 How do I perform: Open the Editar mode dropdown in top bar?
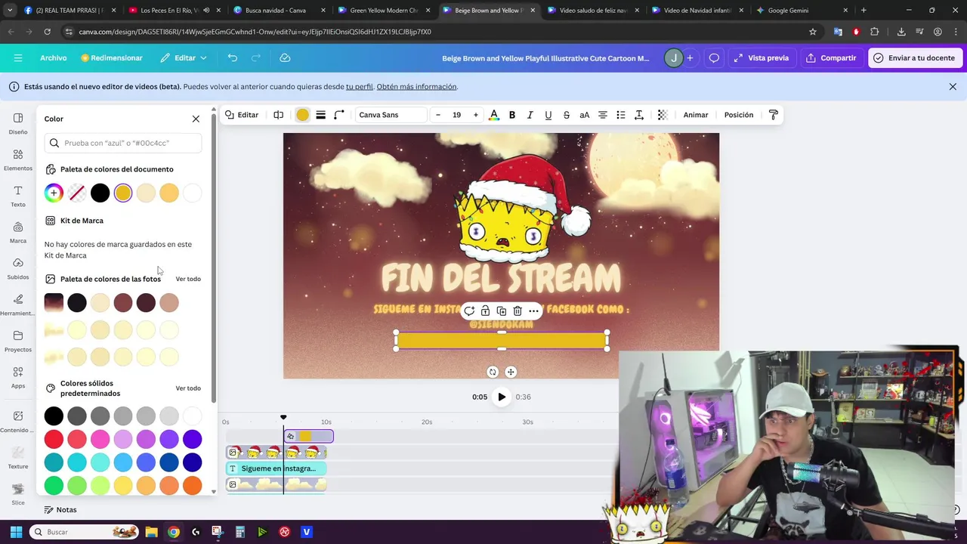click(x=184, y=58)
